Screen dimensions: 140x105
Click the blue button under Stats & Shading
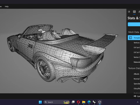(x=134, y=24)
